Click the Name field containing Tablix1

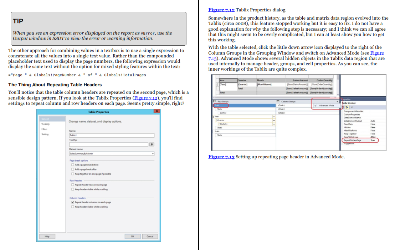(112, 135)
